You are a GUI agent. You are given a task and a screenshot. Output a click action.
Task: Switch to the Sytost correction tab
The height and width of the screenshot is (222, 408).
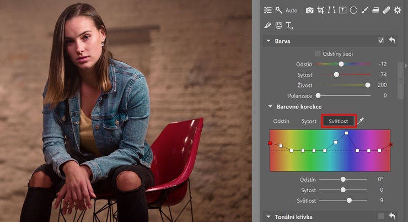(x=309, y=121)
